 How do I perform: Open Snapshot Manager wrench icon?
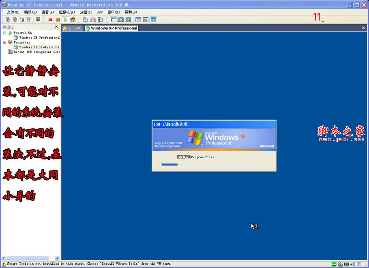[101, 20]
